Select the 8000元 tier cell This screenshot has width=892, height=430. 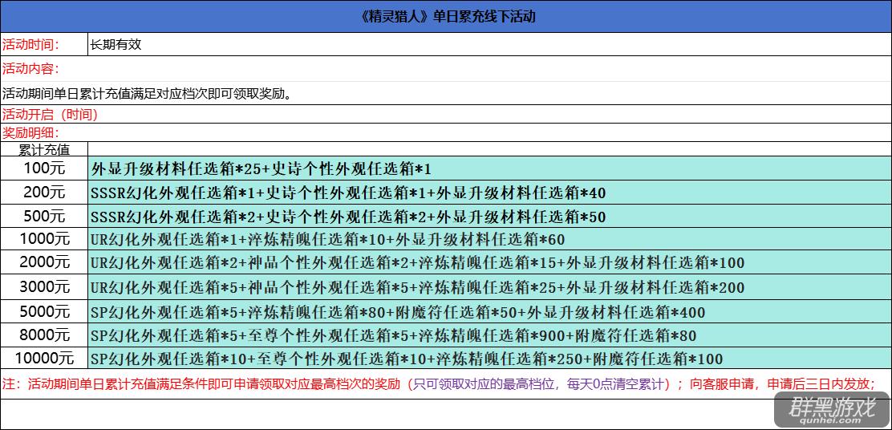(x=44, y=335)
